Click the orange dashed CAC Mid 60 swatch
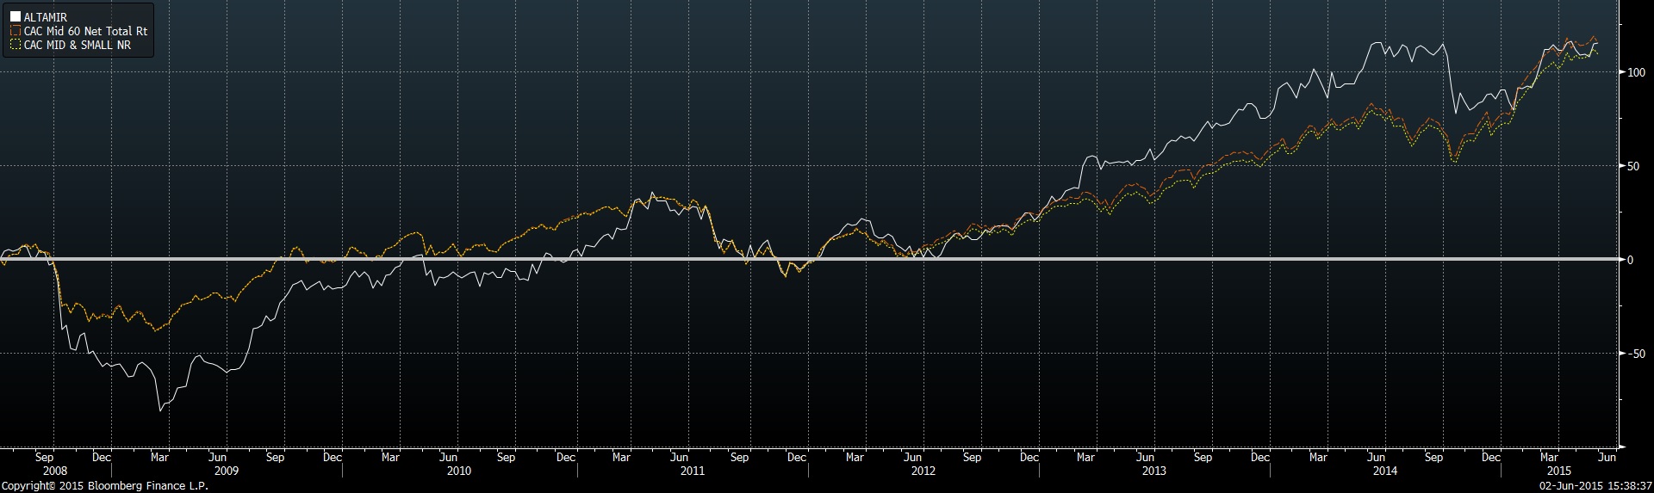 16,31
